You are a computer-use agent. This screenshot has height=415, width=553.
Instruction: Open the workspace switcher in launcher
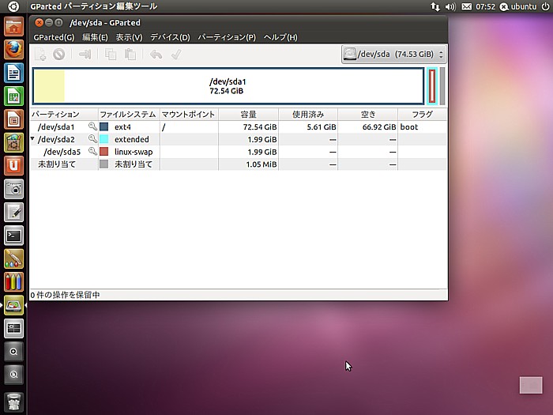[13, 328]
